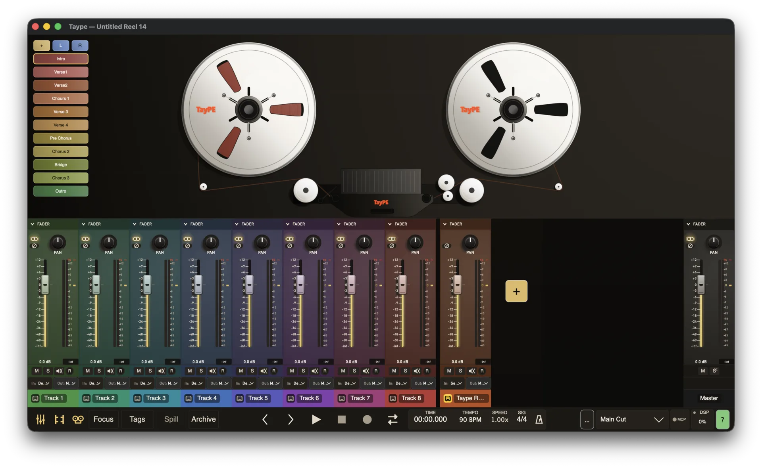Toggle the metronome icon
Viewport: 762px width, 468px height.
tap(539, 419)
